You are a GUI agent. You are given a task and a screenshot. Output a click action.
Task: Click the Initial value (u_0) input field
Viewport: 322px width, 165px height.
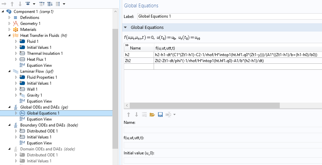223,160
